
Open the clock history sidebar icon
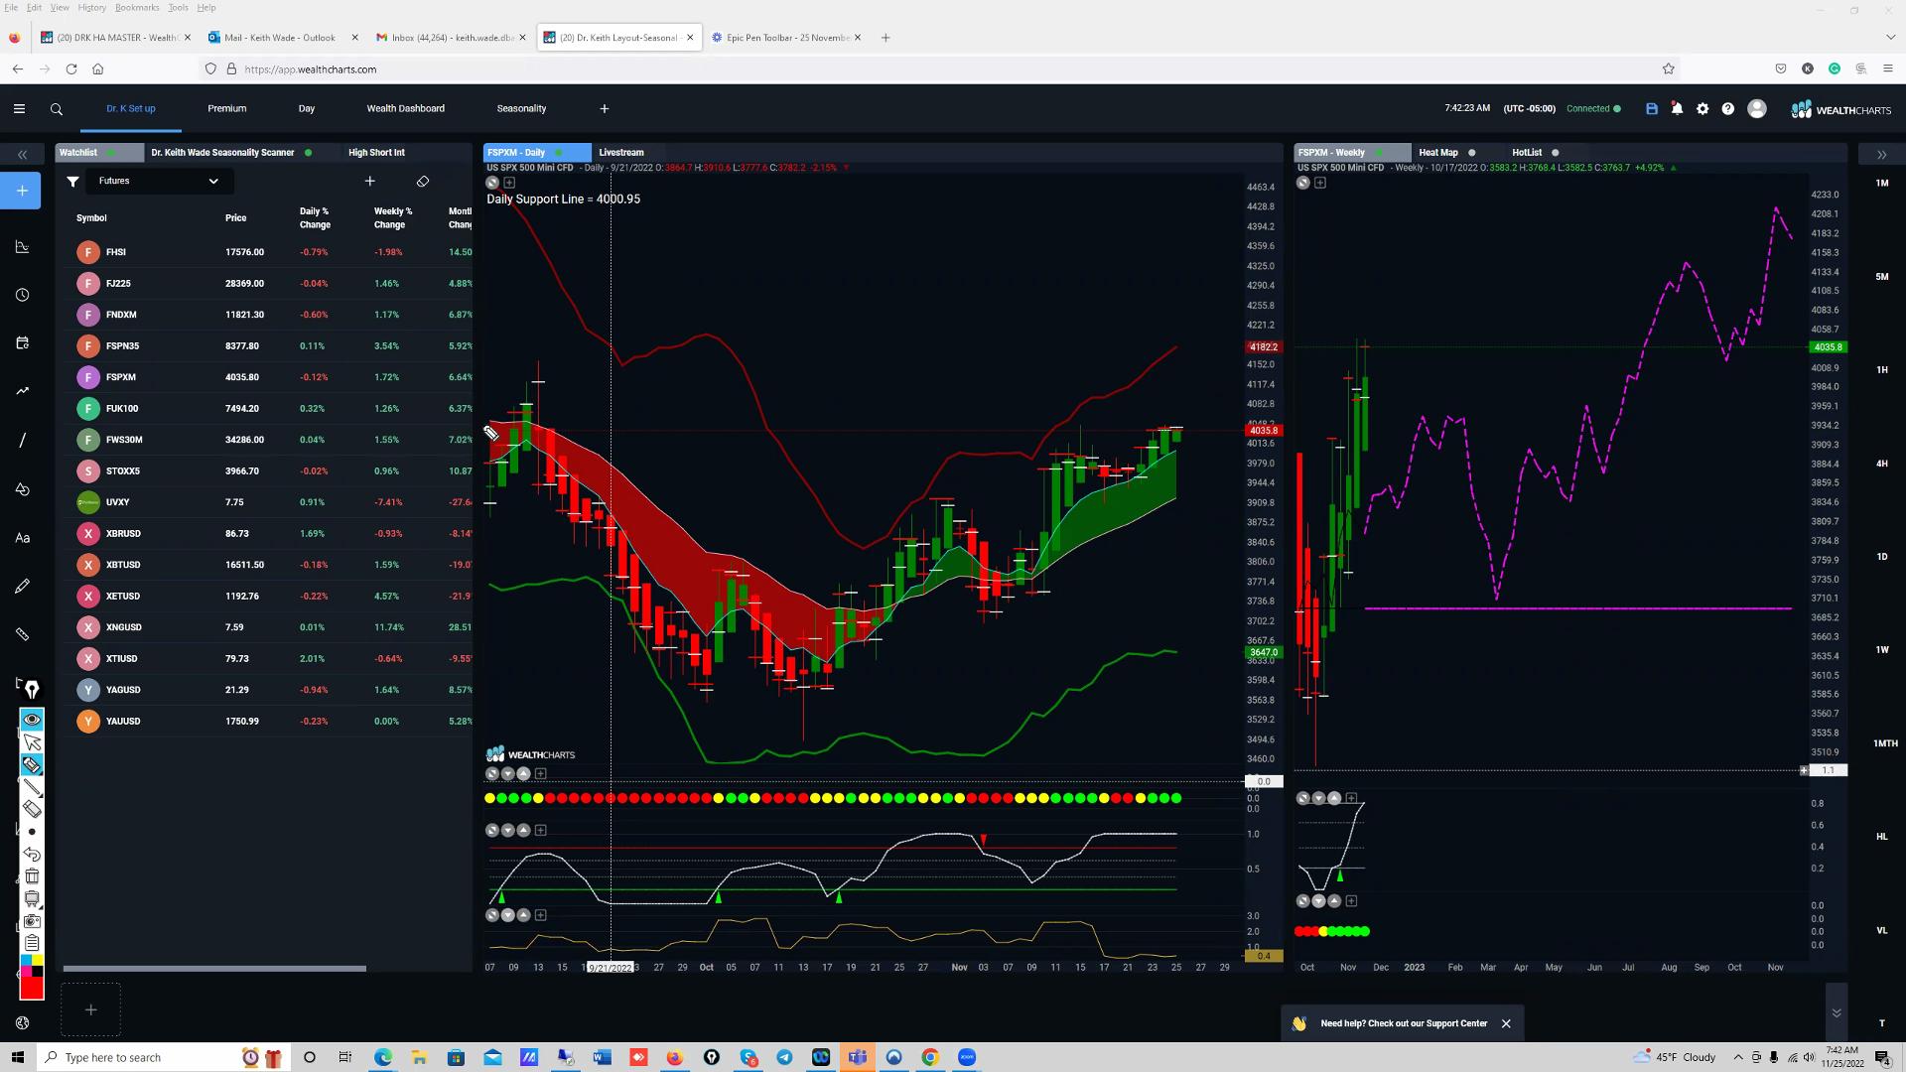tap(22, 295)
